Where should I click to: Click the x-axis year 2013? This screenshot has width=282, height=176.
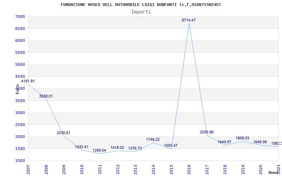[x=135, y=170]
